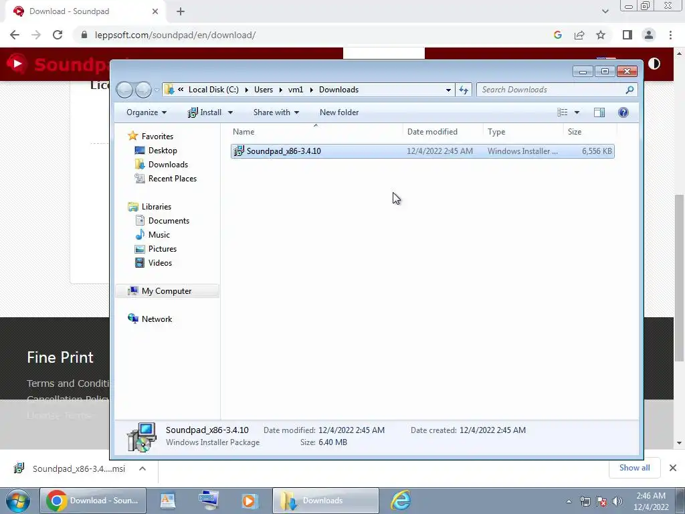685x514 pixels.
Task: Click Show all downloads button
Action: 634,468
